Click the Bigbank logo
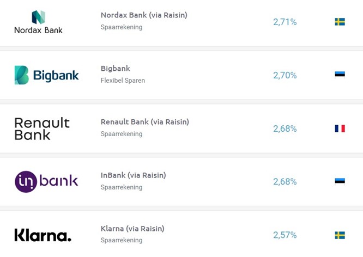 pos(46,75)
